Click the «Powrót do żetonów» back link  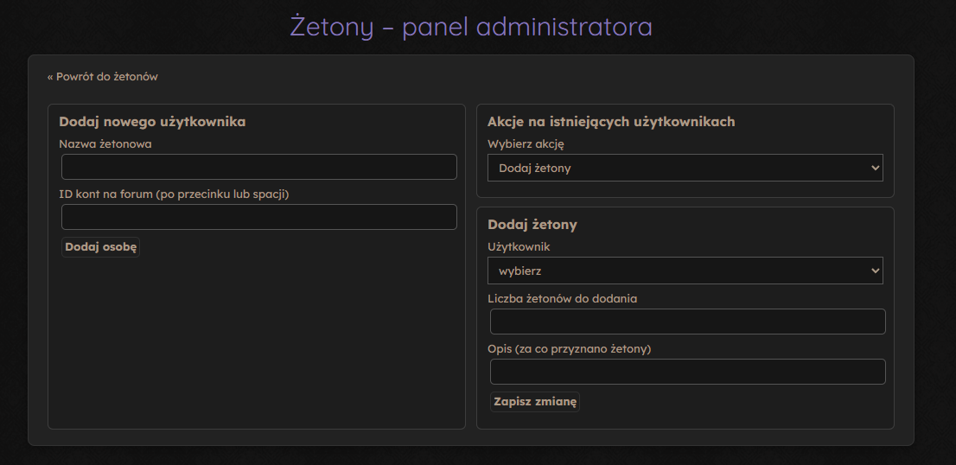(x=102, y=77)
